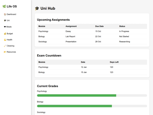Viewport: 153px width, 115px height.
Task: Click the In Progress status
Action: (124, 32)
